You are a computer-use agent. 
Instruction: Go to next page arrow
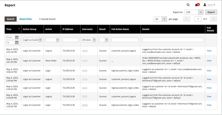click(x=214, y=19)
